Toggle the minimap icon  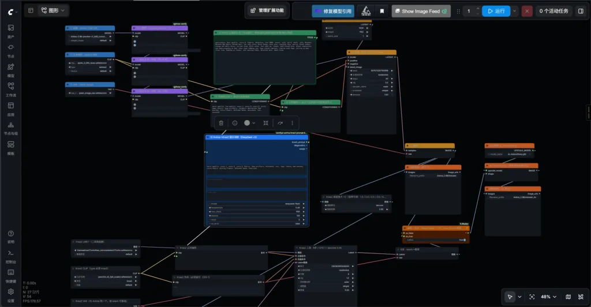tap(568, 297)
